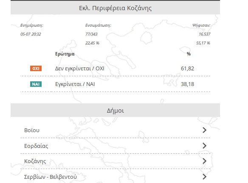Expand the Βοϊου municipality chevron
This screenshot has height=183, width=248.
click(204, 130)
